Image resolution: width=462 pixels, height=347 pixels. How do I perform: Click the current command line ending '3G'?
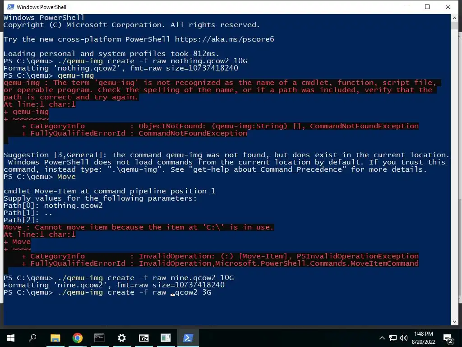pyautogui.click(x=107, y=292)
